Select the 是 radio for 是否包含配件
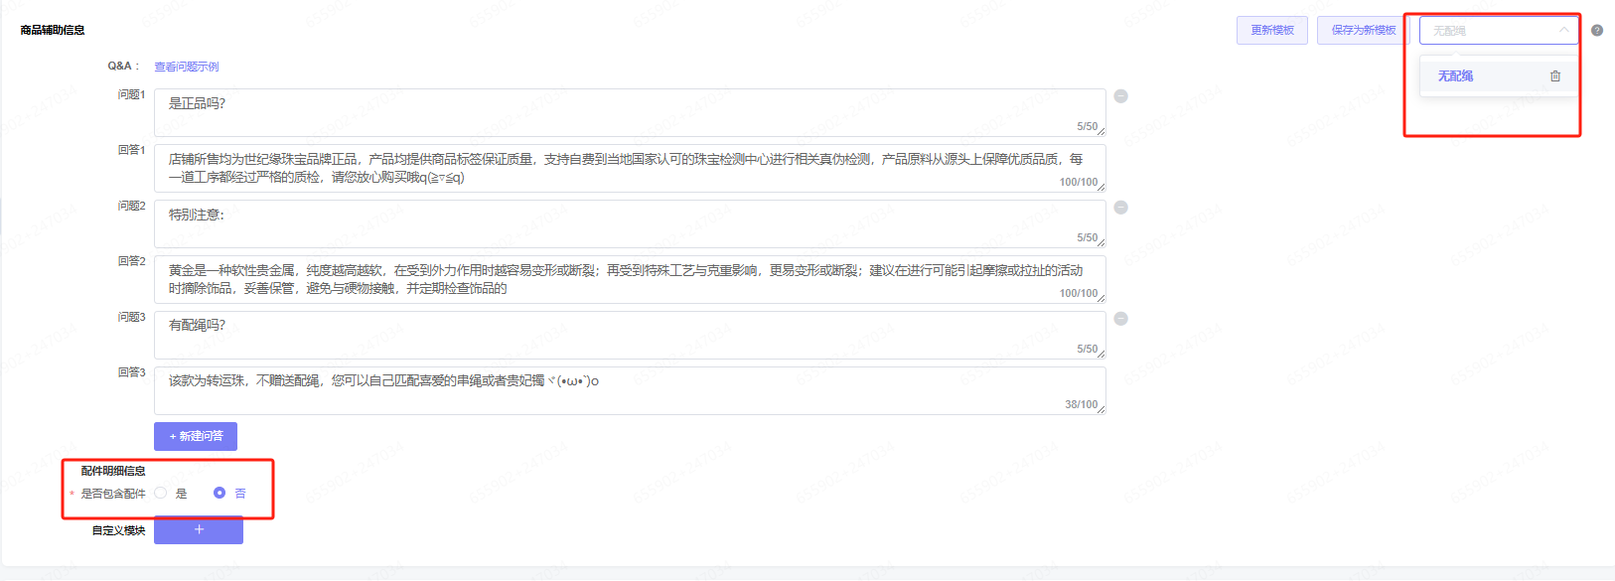The width and height of the screenshot is (1615, 581). 161,493
